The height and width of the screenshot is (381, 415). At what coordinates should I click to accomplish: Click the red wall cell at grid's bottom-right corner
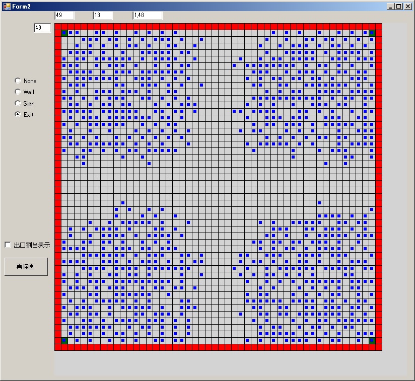379,347
